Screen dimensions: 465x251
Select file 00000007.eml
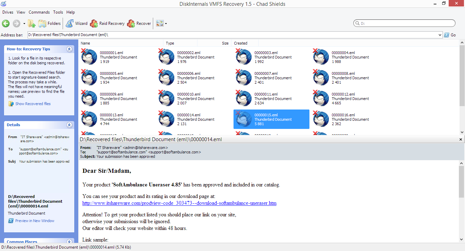tap(272, 78)
